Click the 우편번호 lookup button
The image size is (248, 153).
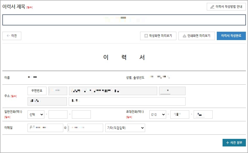click(x=37, y=91)
